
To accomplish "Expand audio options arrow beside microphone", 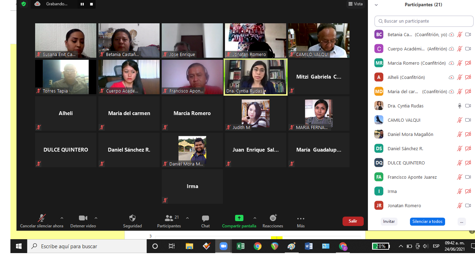I will tap(62, 218).
